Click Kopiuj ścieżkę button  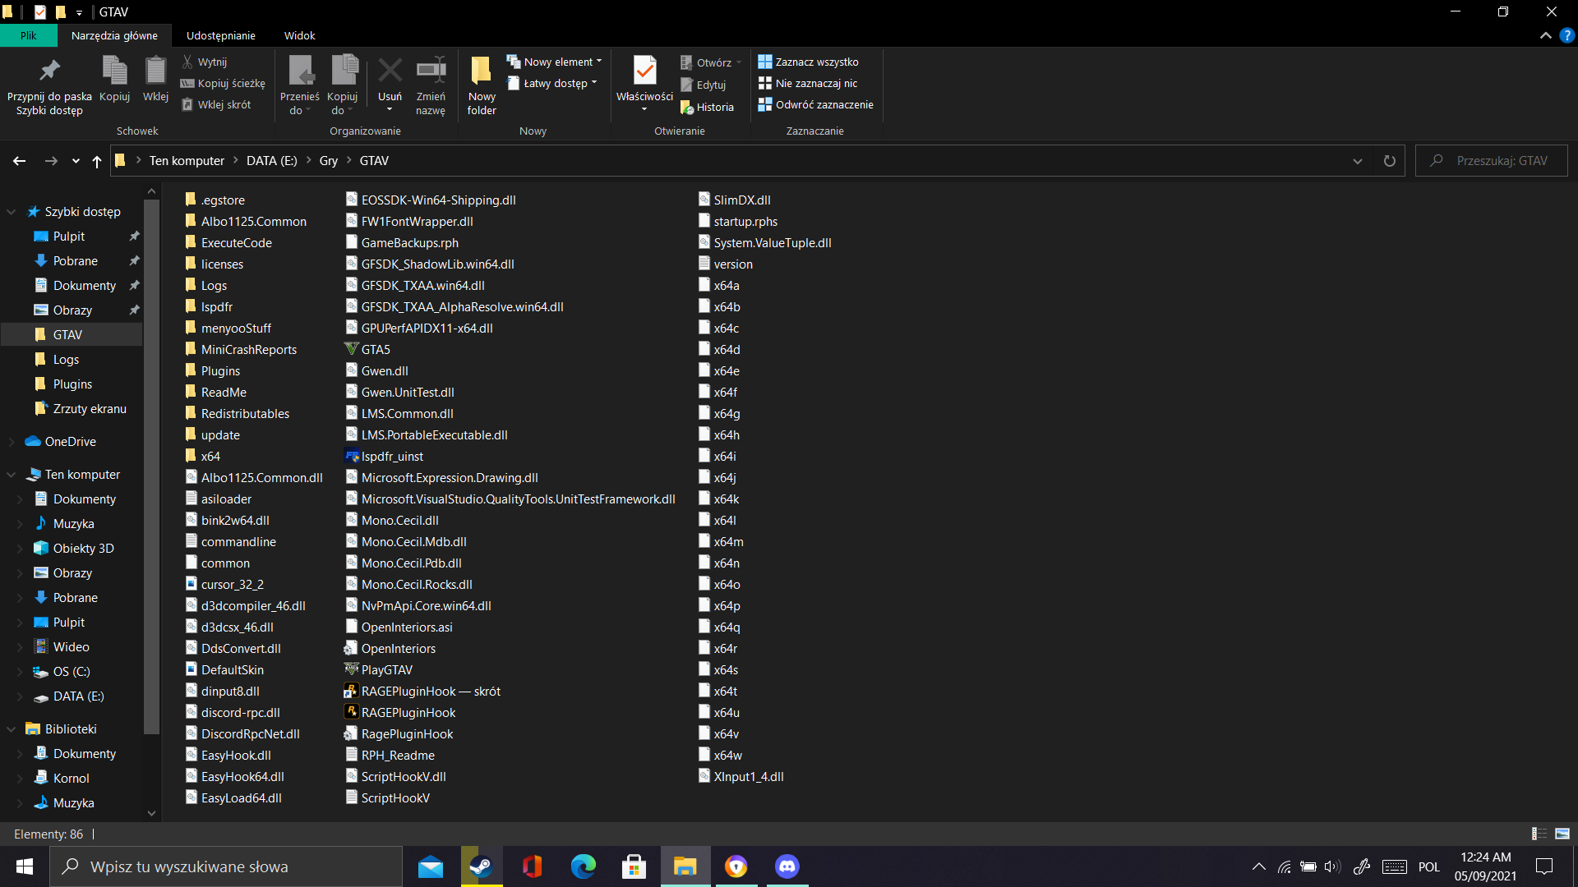[x=230, y=83]
